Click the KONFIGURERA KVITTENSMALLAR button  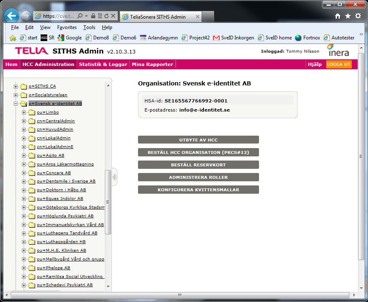pyautogui.click(x=199, y=190)
